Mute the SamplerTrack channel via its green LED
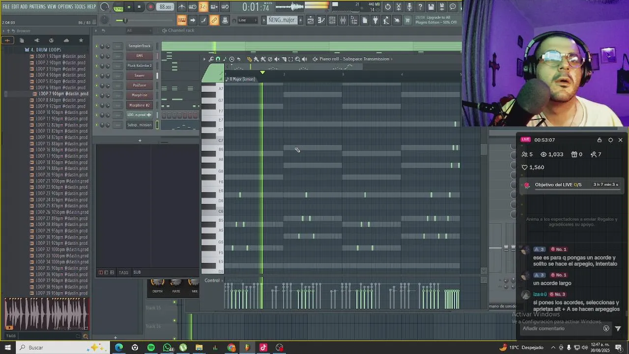 pyautogui.click(x=97, y=46)
